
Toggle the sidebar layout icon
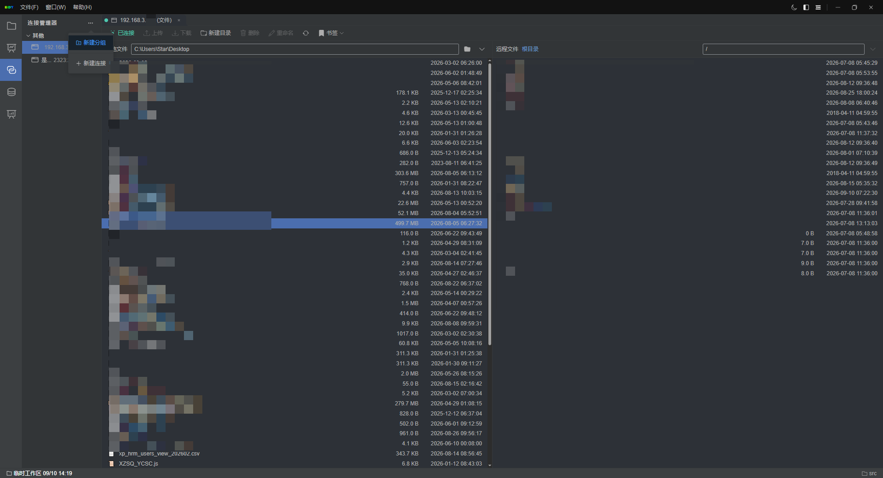806,7
